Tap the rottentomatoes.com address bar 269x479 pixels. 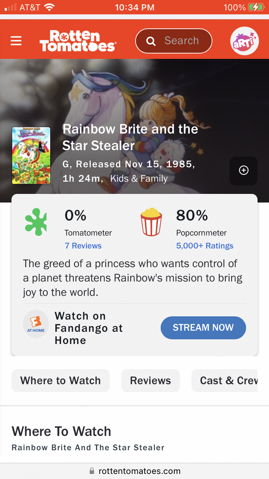[x=134, y=471]
